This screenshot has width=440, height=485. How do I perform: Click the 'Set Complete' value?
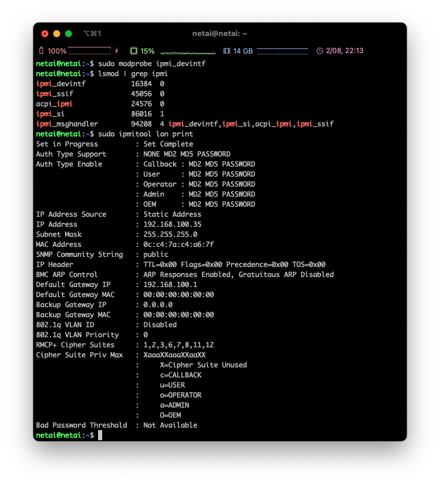(x=168, y=144)
